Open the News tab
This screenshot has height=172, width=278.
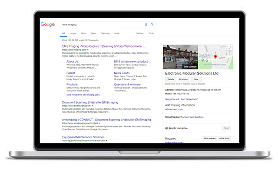[93, 33]
